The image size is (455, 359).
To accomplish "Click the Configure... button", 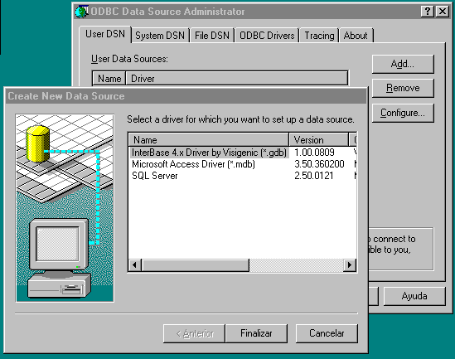I will (x=403, y=113).
